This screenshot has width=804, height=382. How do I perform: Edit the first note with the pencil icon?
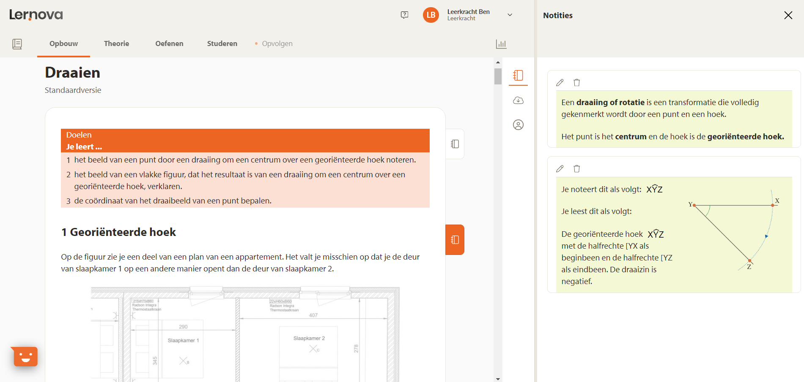coord(560,83)
